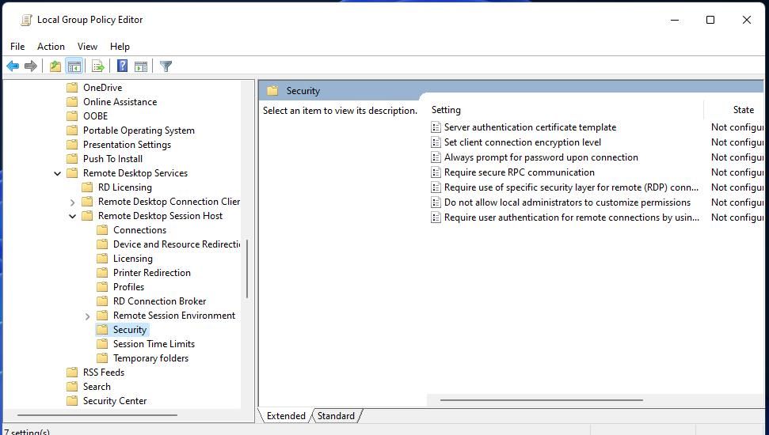Toggle Show/Hide Action Pane toolbar icon
The image size is (769, 435).
(x=141, y=66)
